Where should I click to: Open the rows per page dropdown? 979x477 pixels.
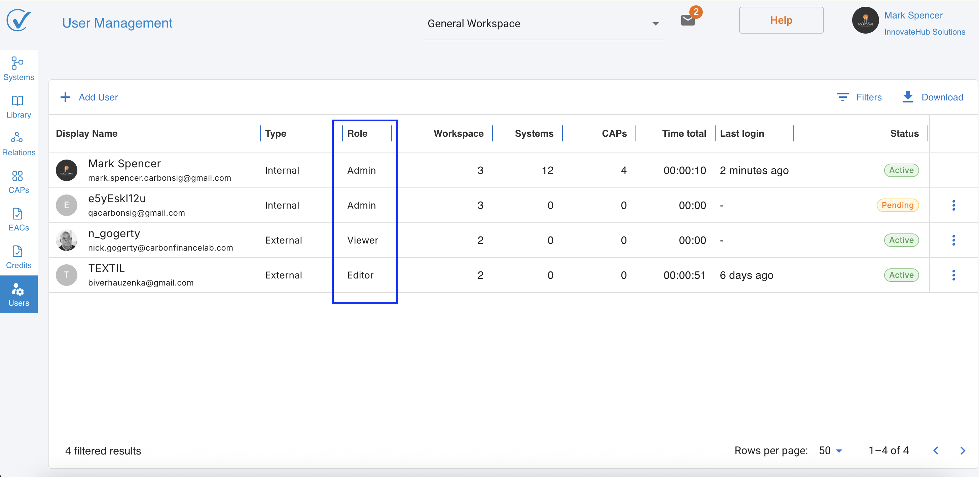831,450
